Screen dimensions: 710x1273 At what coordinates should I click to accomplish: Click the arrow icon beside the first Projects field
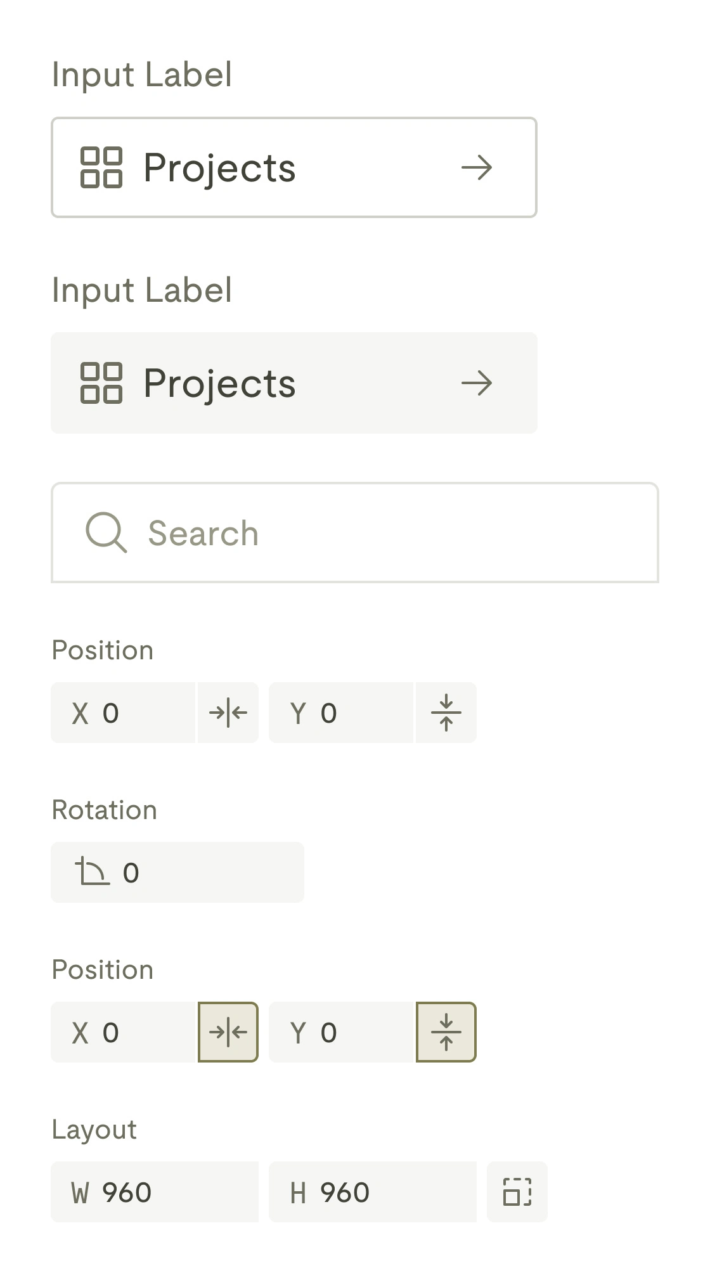479,167
